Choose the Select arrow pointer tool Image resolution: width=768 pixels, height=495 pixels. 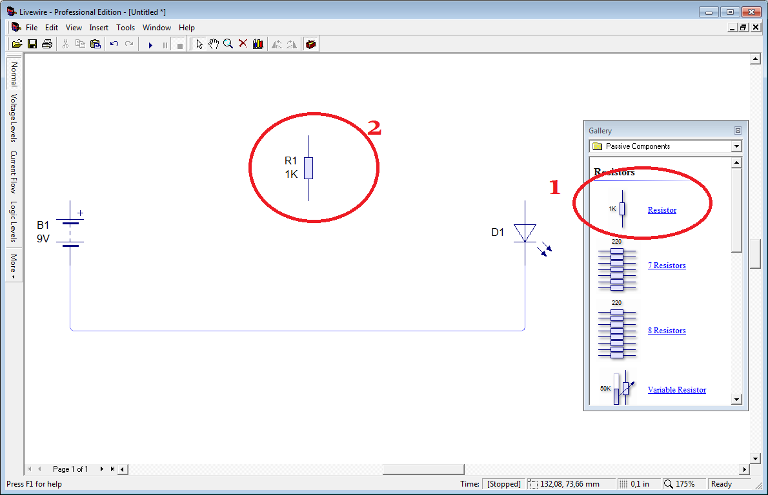point(199,44)
